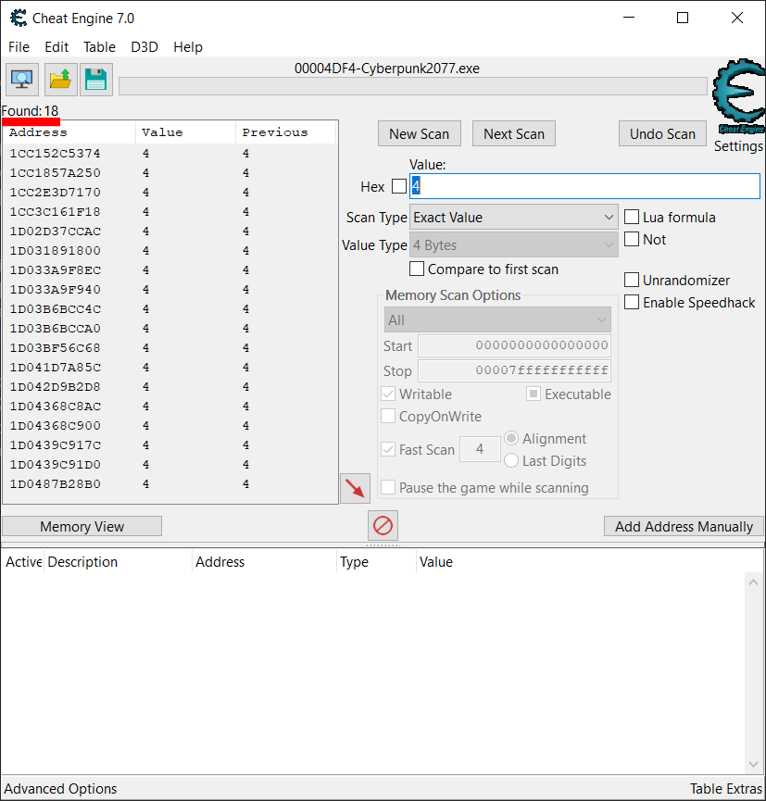The width and height of the screenshot is (766, 801).
Task: Check the Lua formula option
Action: (x=632, y=217)
